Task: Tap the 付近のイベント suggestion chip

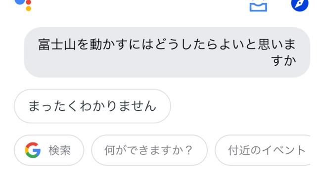Action: click(263, 150)
